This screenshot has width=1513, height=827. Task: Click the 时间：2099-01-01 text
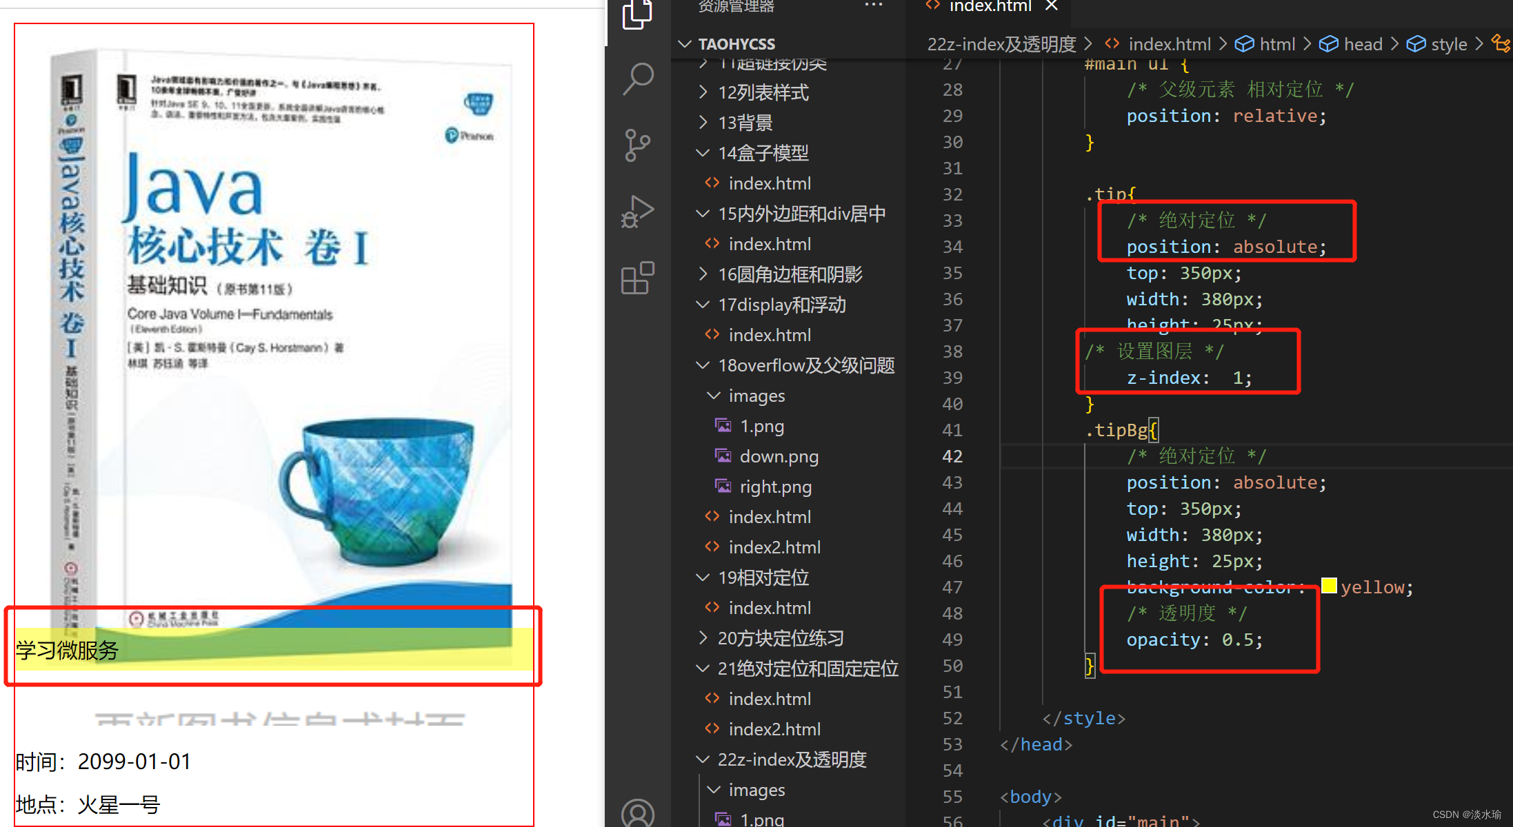[x=103, y=761]
